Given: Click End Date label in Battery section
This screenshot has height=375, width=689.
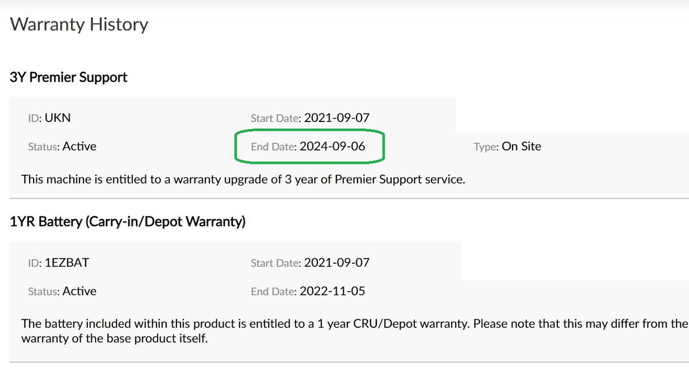Looking at the screenshot, I should click(x=273, y=292).
